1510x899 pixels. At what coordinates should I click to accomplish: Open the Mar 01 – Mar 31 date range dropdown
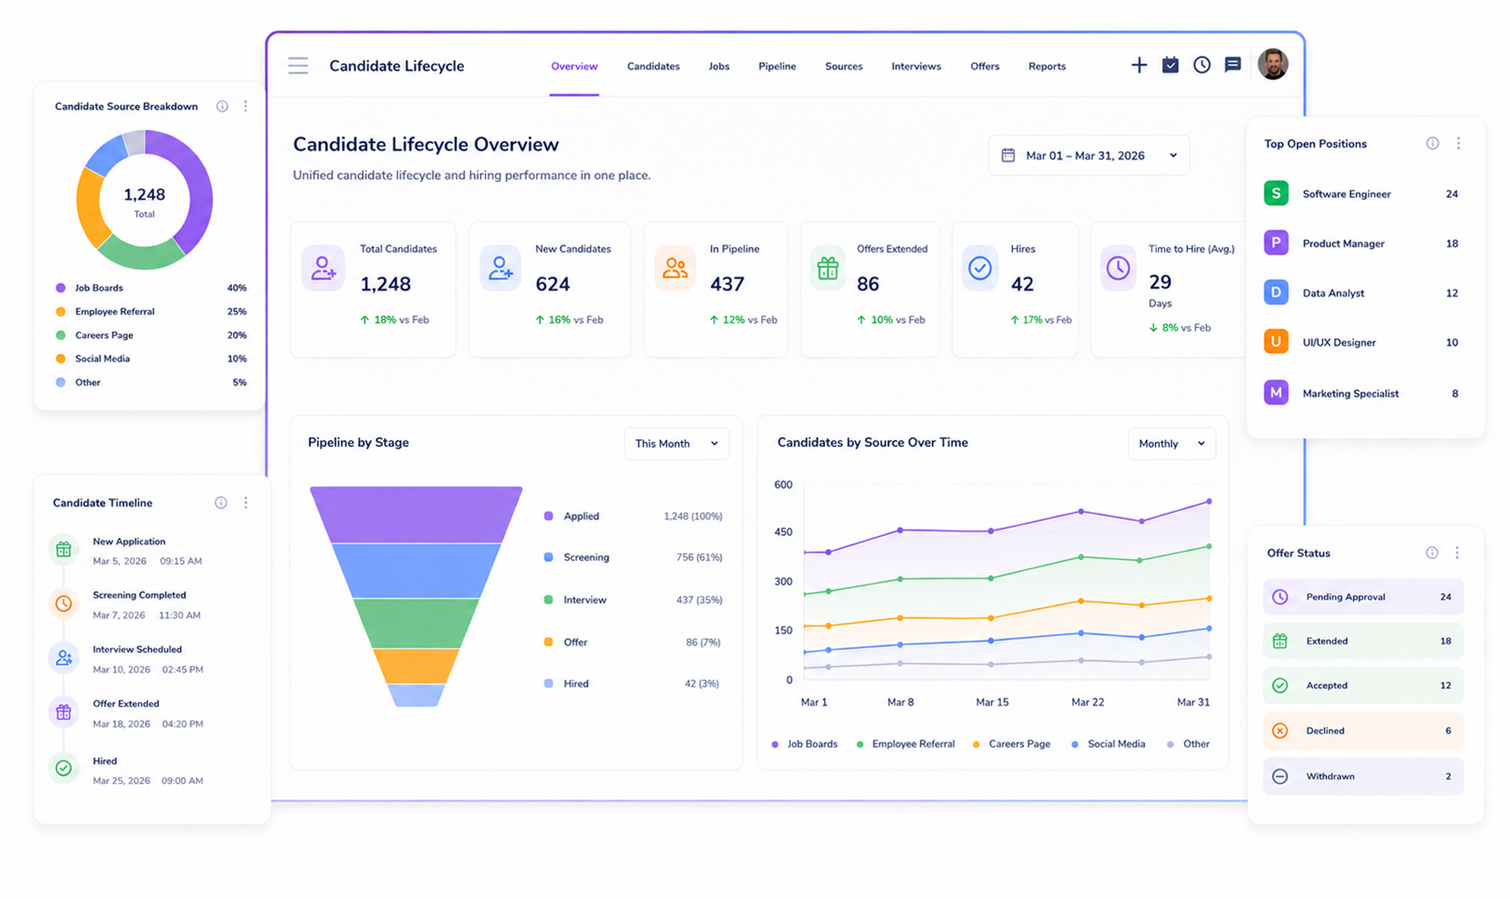(1089, 156)
